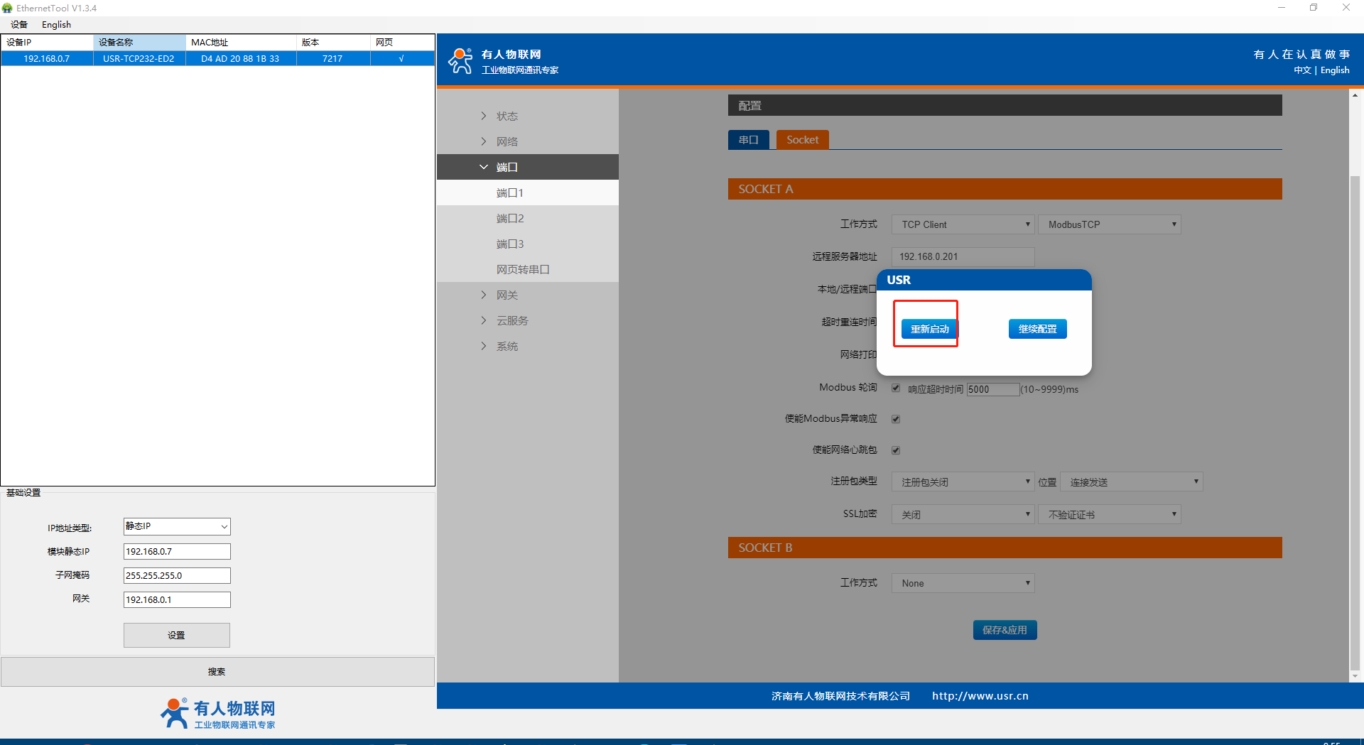Click the EthernetTool app icon in the title bar
Screen dimensions: 1364x745
[8, 8]
